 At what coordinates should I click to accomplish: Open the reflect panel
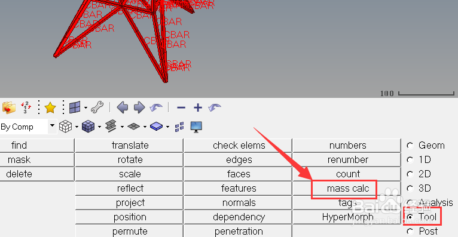point(129,188)
